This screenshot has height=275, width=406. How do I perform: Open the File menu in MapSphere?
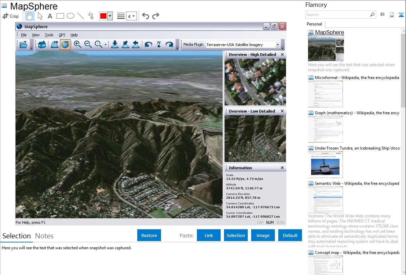[x=24, y=35]
